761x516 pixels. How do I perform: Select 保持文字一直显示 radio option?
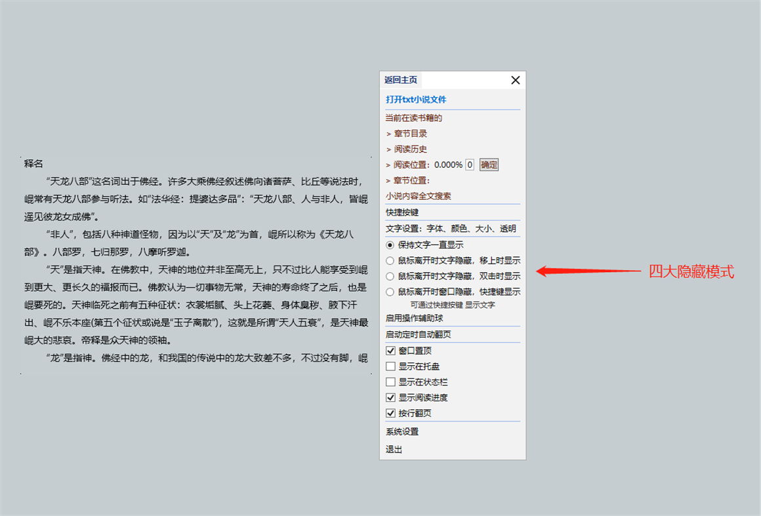pos(390,244)
